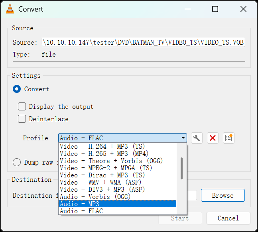Click the VLC cone icon in title bar
258x232 pixels.
pyautogui.click(x=10, y=9)
